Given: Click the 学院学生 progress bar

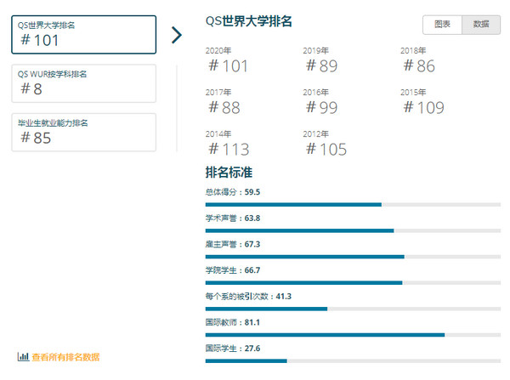Looking at the screenshot, I should [x=353, y=283].
